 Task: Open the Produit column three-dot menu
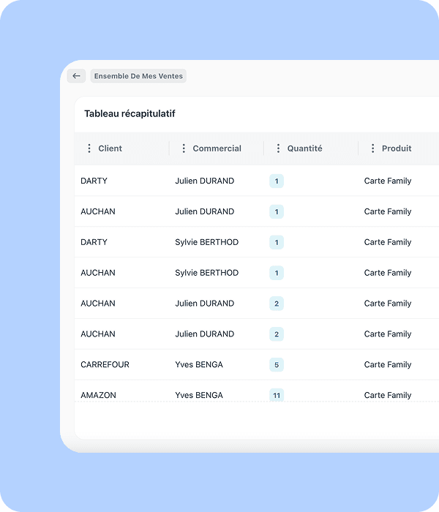pos(372,148)
